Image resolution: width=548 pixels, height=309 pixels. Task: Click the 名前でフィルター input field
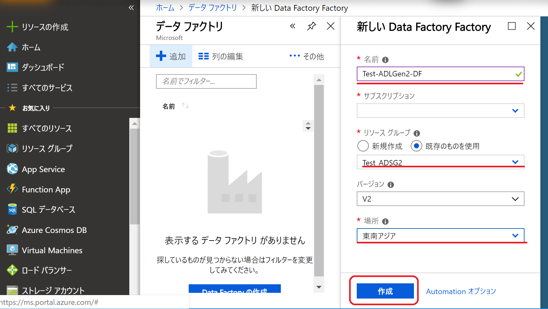click(x=206, y=81)
